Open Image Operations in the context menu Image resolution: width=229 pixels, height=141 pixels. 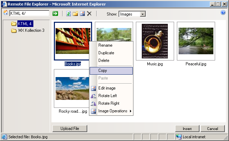pyautogui.click(x=111, y=111)
